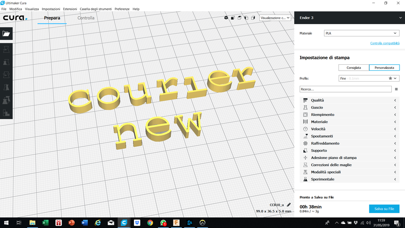405x228 pixels.
Task: Open Dropbox from the taskbar
Action: pyautogui.click(x=137, y=223)
